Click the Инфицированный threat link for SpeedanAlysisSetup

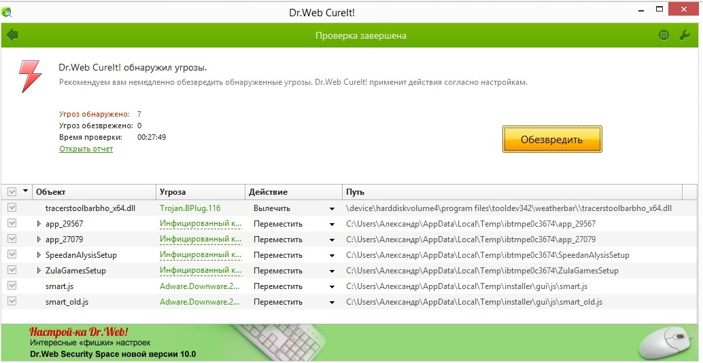click(x=201, y=255)
